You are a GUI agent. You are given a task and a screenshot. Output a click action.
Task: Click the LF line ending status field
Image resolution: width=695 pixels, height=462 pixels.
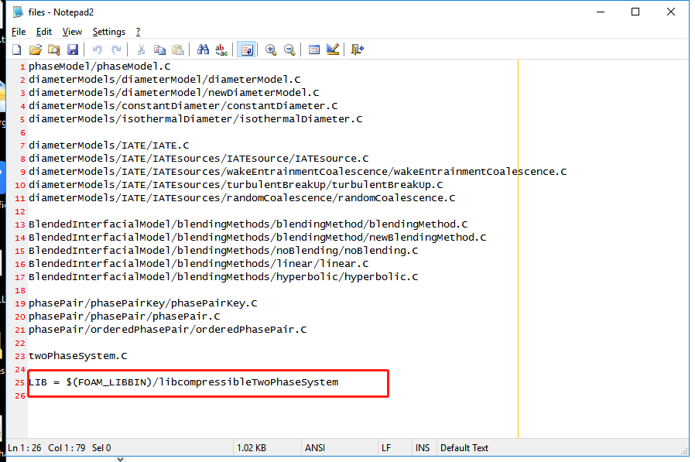[x=386, y=447]
